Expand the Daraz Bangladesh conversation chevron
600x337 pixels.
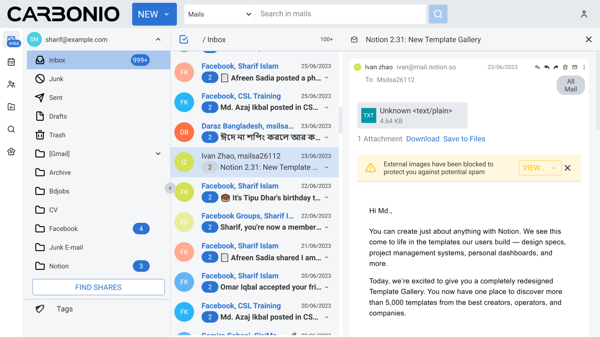(x=327, y=137)
